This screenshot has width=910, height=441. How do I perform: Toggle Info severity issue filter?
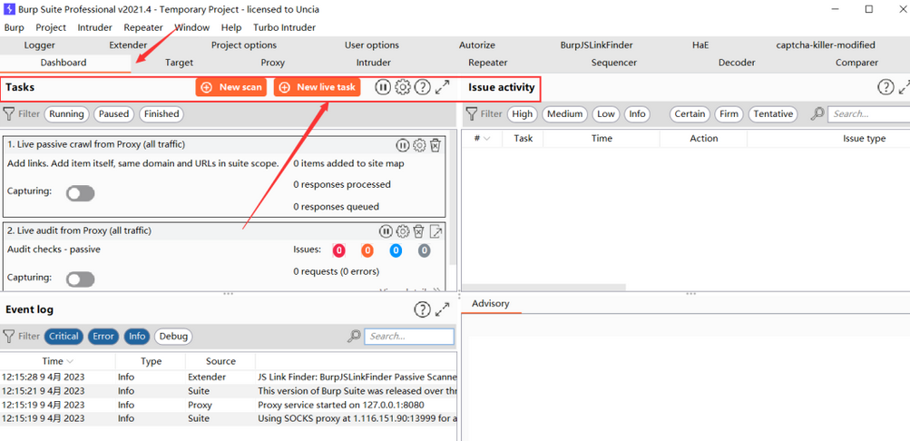click(637, 113)
